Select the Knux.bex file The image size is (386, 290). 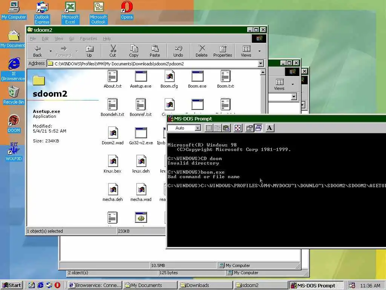tap(112, 164)
